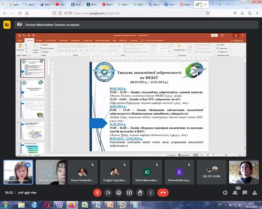Raise your hand in the meeting
This screenshot has height=209, width=262.
pyautogui.click(x=140, y=192)
